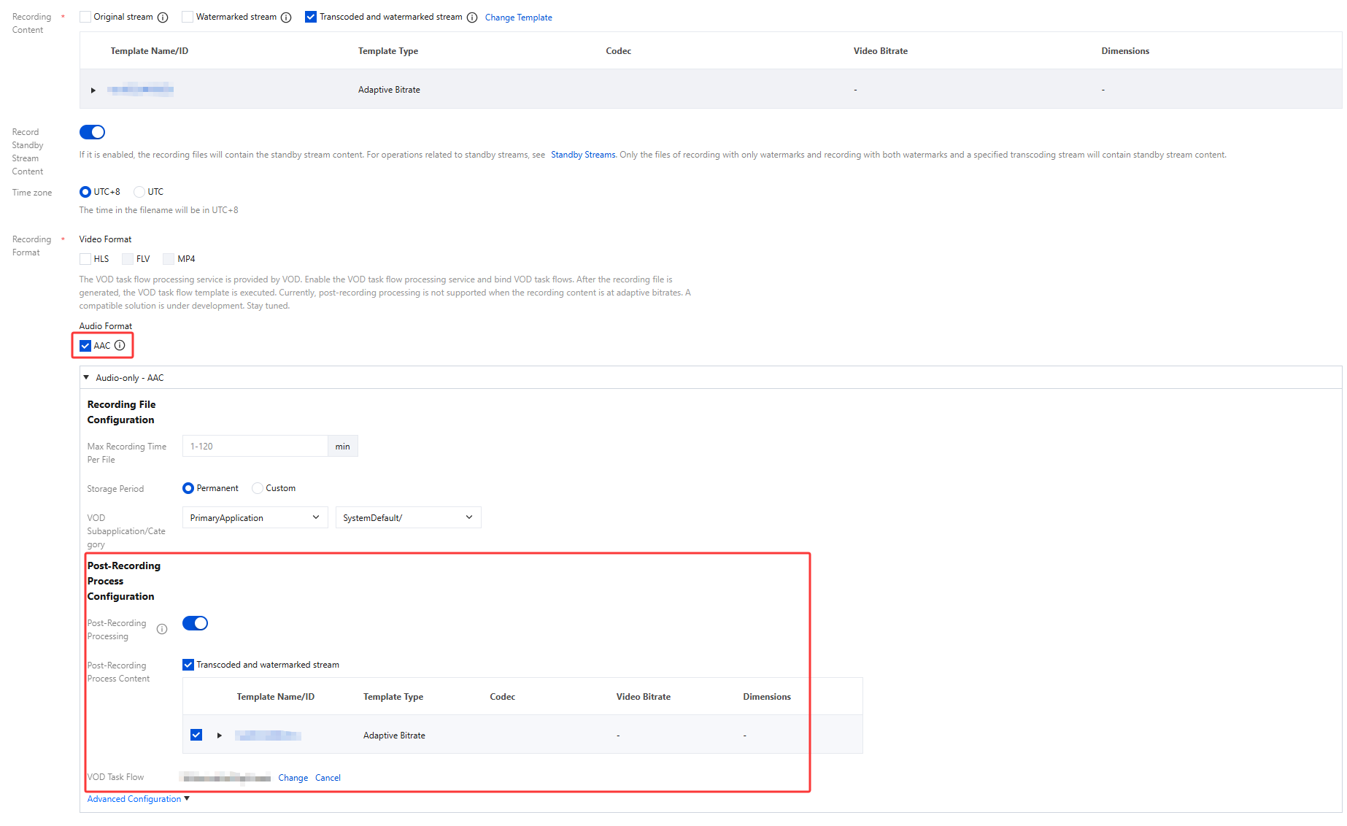Click info icon after Transcoded and watermarked stream
This screenshot has height=826, width=1347.
(x=472, y=18)
